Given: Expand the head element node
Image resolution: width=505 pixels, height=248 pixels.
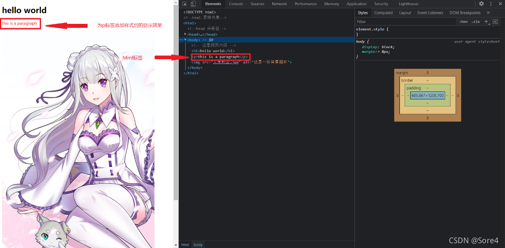Looking at the screenshot, I should pyautogui.click(x=185, y=34).
